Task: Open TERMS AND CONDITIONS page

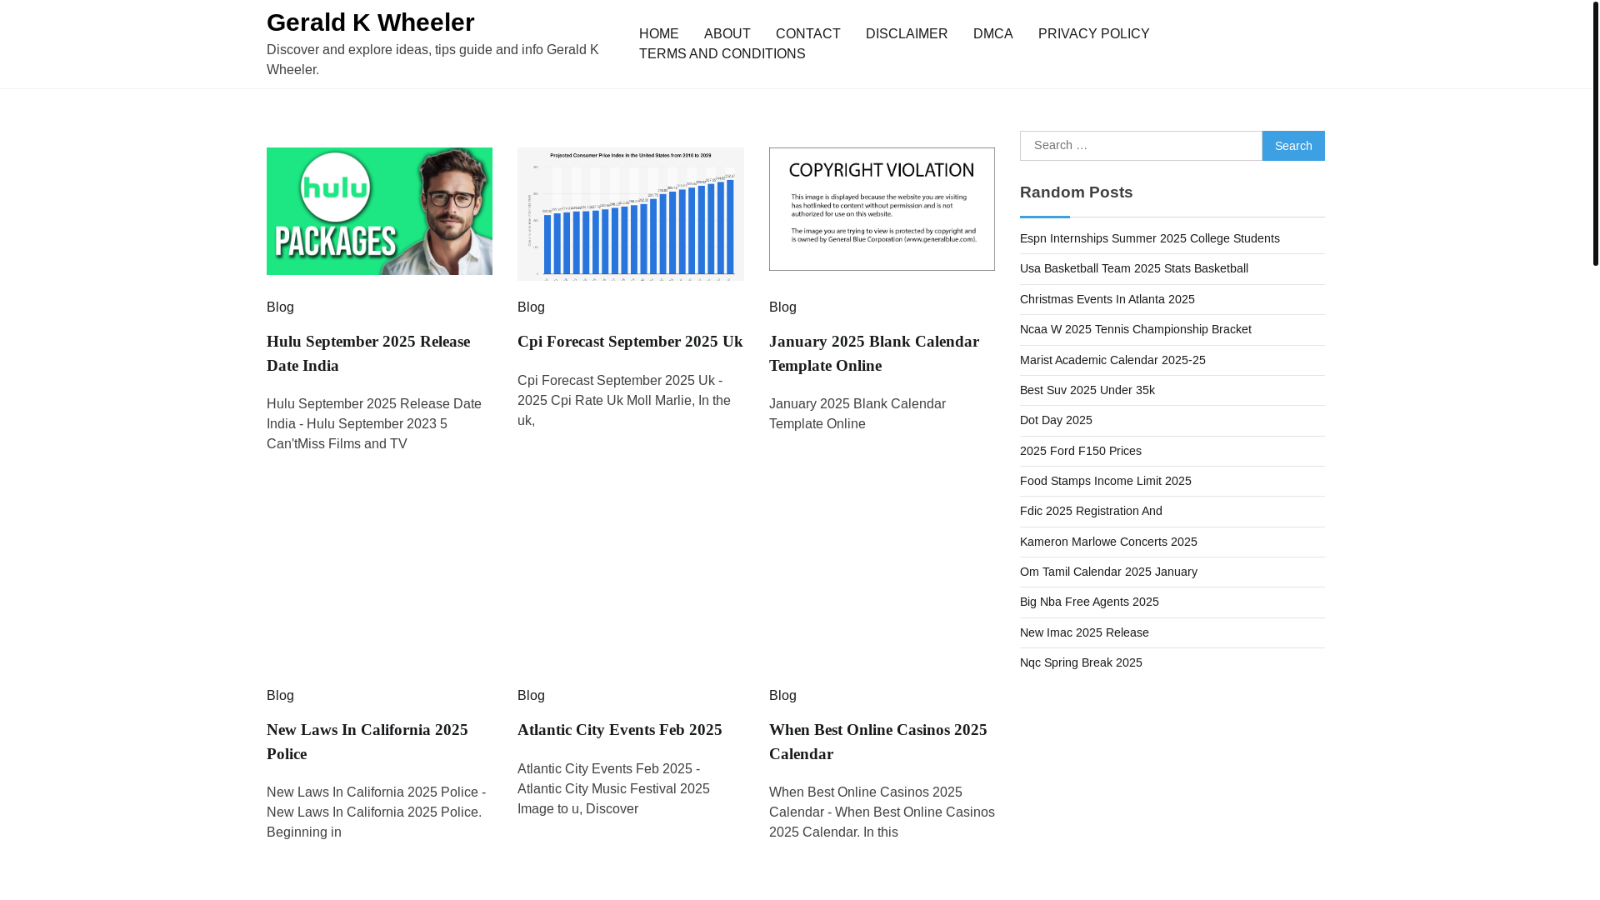Action: click(722, 54)
